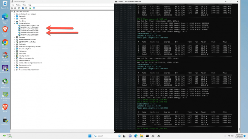
Task: Click the command prompt vertical scrollbar
Action: [x=247, y=65]
